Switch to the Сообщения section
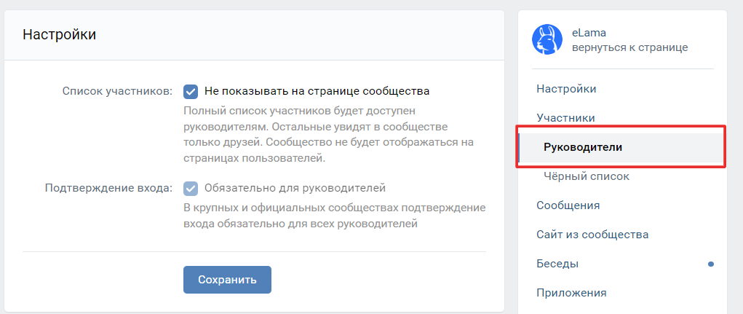 coord(568,205)
